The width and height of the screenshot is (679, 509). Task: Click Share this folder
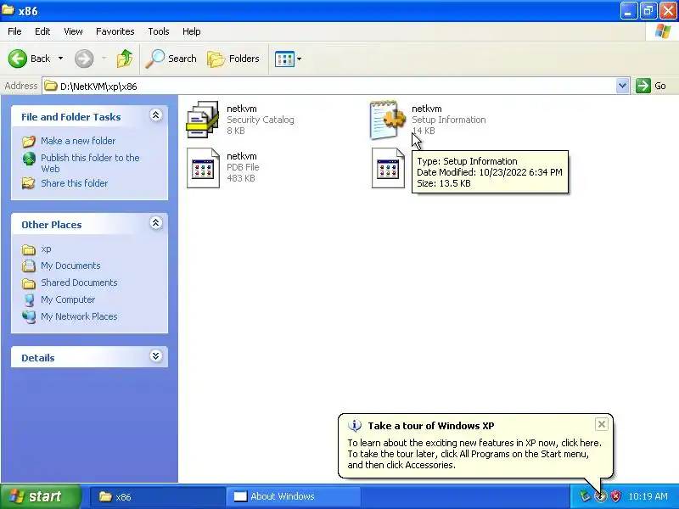(74, 183)
